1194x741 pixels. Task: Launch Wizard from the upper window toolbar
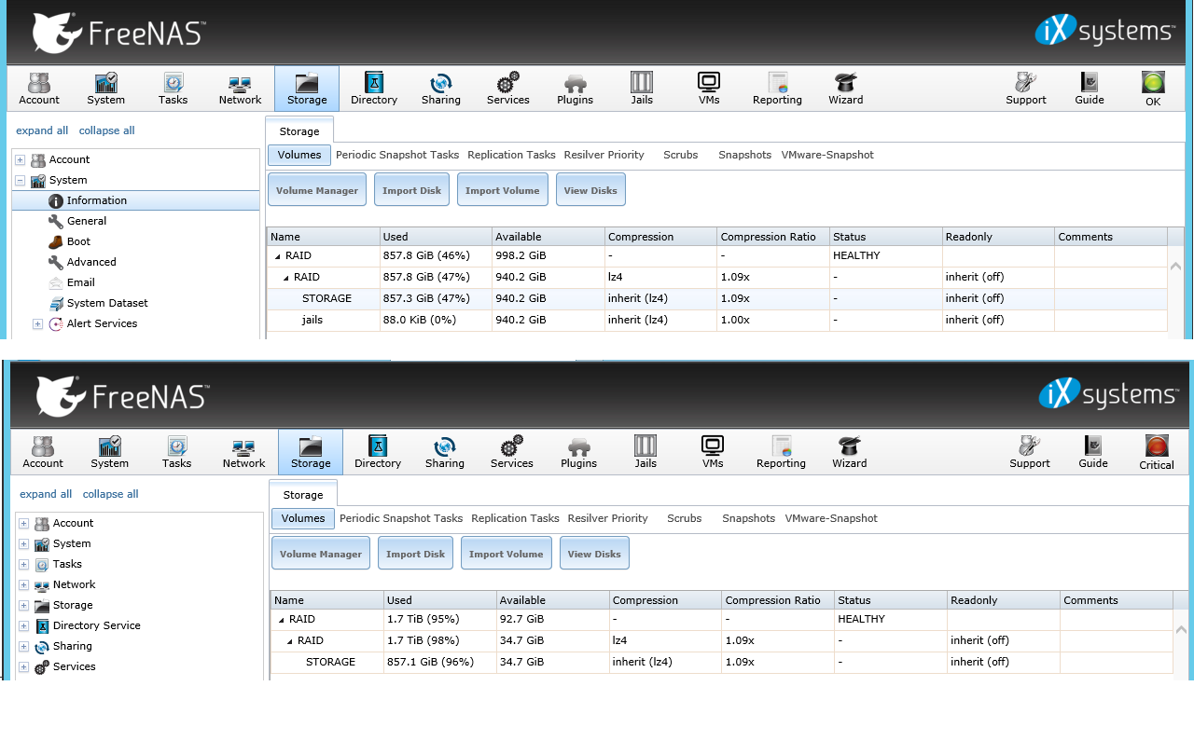[846, 89]
